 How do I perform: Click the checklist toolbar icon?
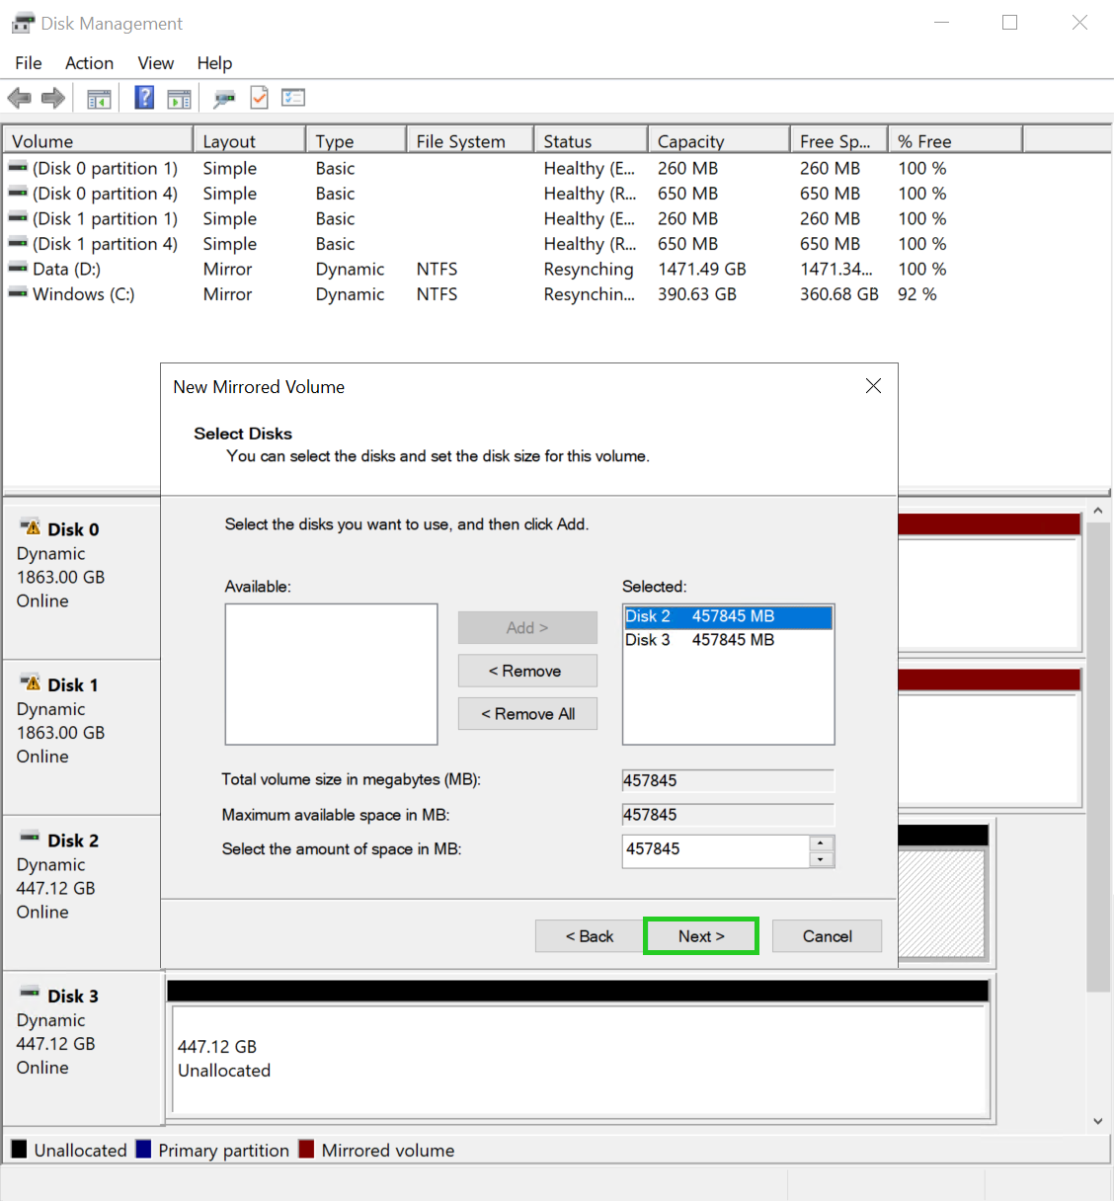[293, 97]
